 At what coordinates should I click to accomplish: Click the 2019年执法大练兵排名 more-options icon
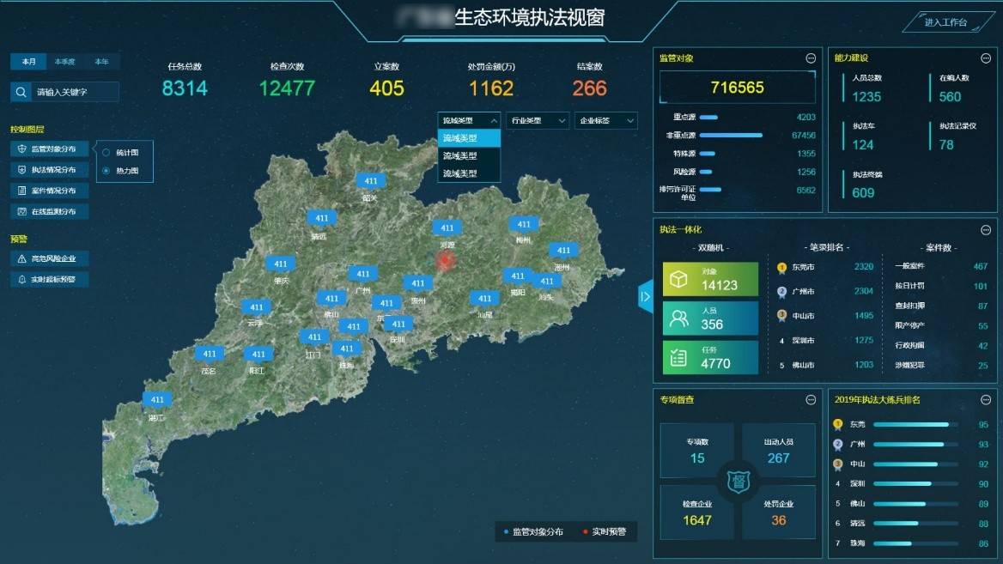click(986, 400)
